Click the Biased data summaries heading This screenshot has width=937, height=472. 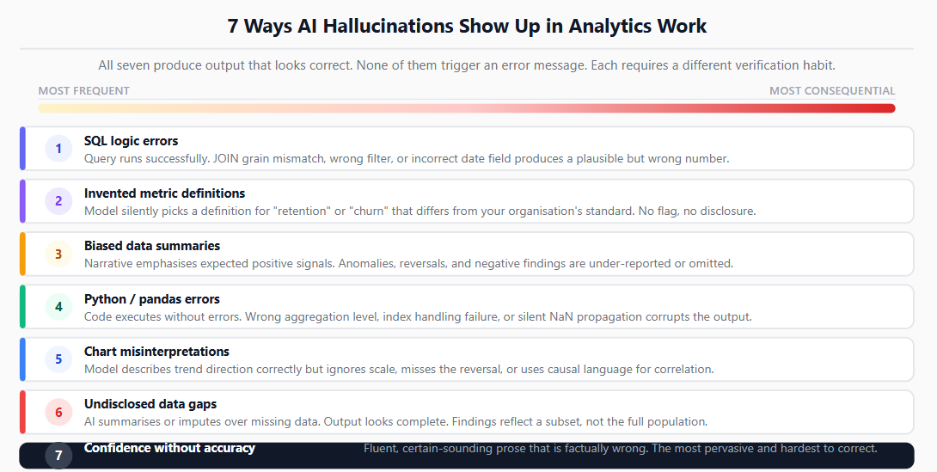(x=152, y=246)
